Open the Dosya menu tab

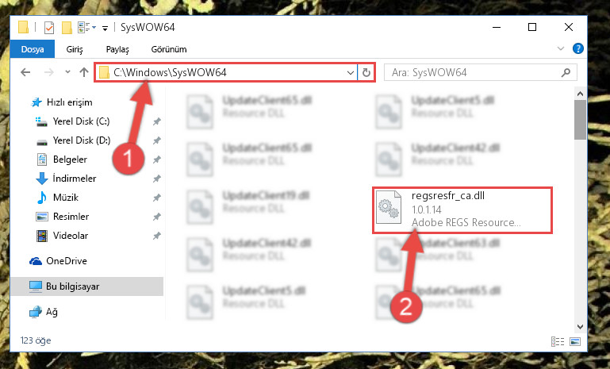pos(33,49)
